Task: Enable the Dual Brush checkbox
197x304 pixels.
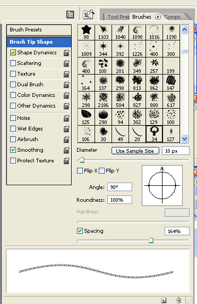Action: 13,85
